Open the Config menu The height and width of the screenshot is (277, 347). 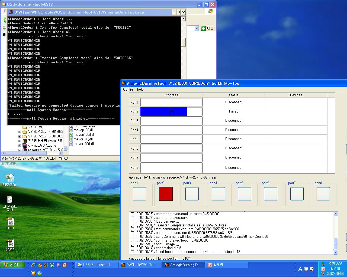(x=128, y=89)
